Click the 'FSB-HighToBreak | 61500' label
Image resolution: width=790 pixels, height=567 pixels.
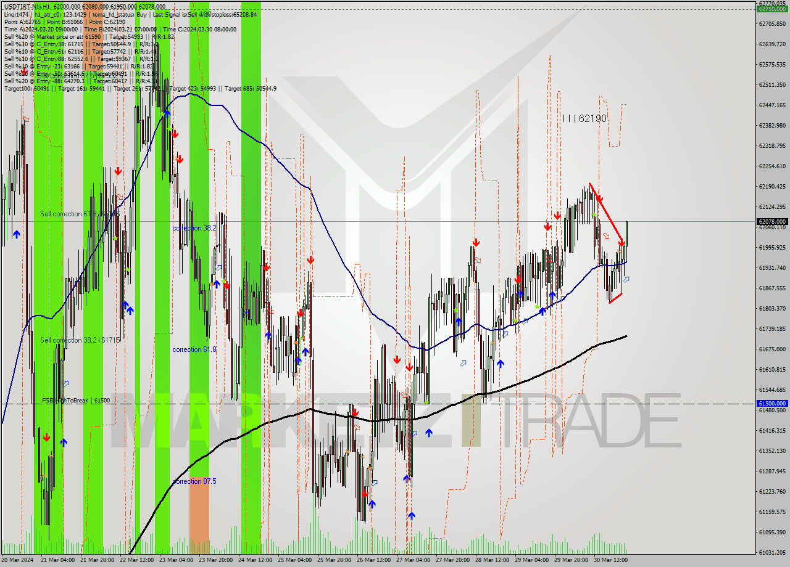tap(76, 401)
